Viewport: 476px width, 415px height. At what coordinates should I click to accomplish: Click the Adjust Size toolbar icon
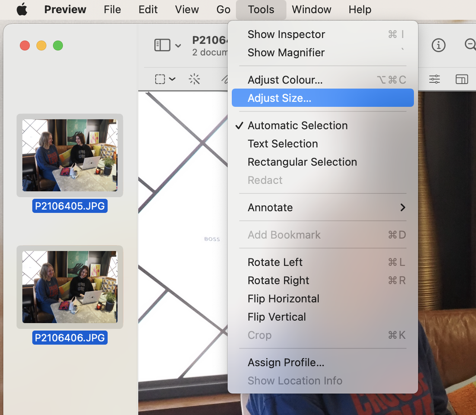462,79
